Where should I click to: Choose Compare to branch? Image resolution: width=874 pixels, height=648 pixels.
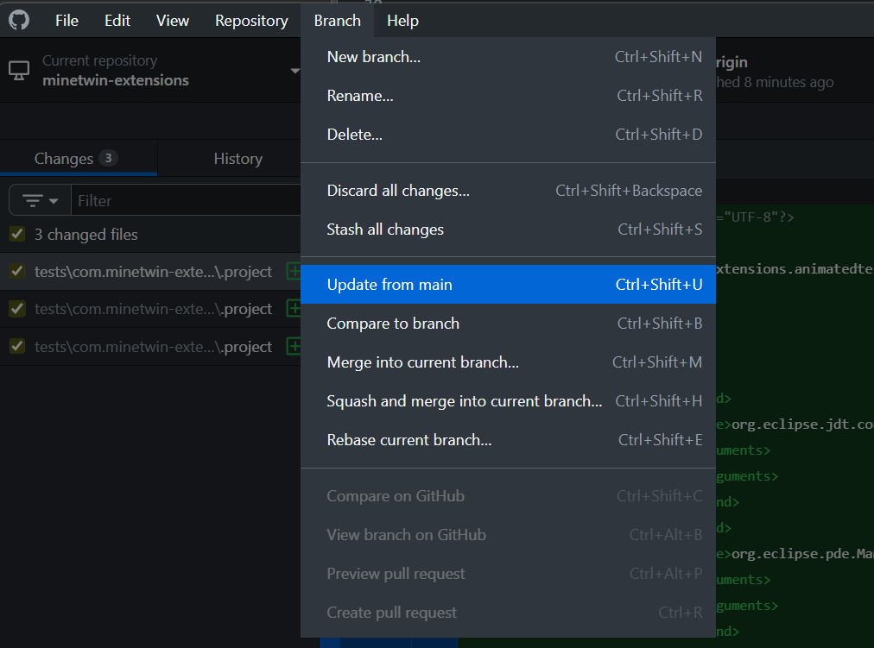click(508, 324)
